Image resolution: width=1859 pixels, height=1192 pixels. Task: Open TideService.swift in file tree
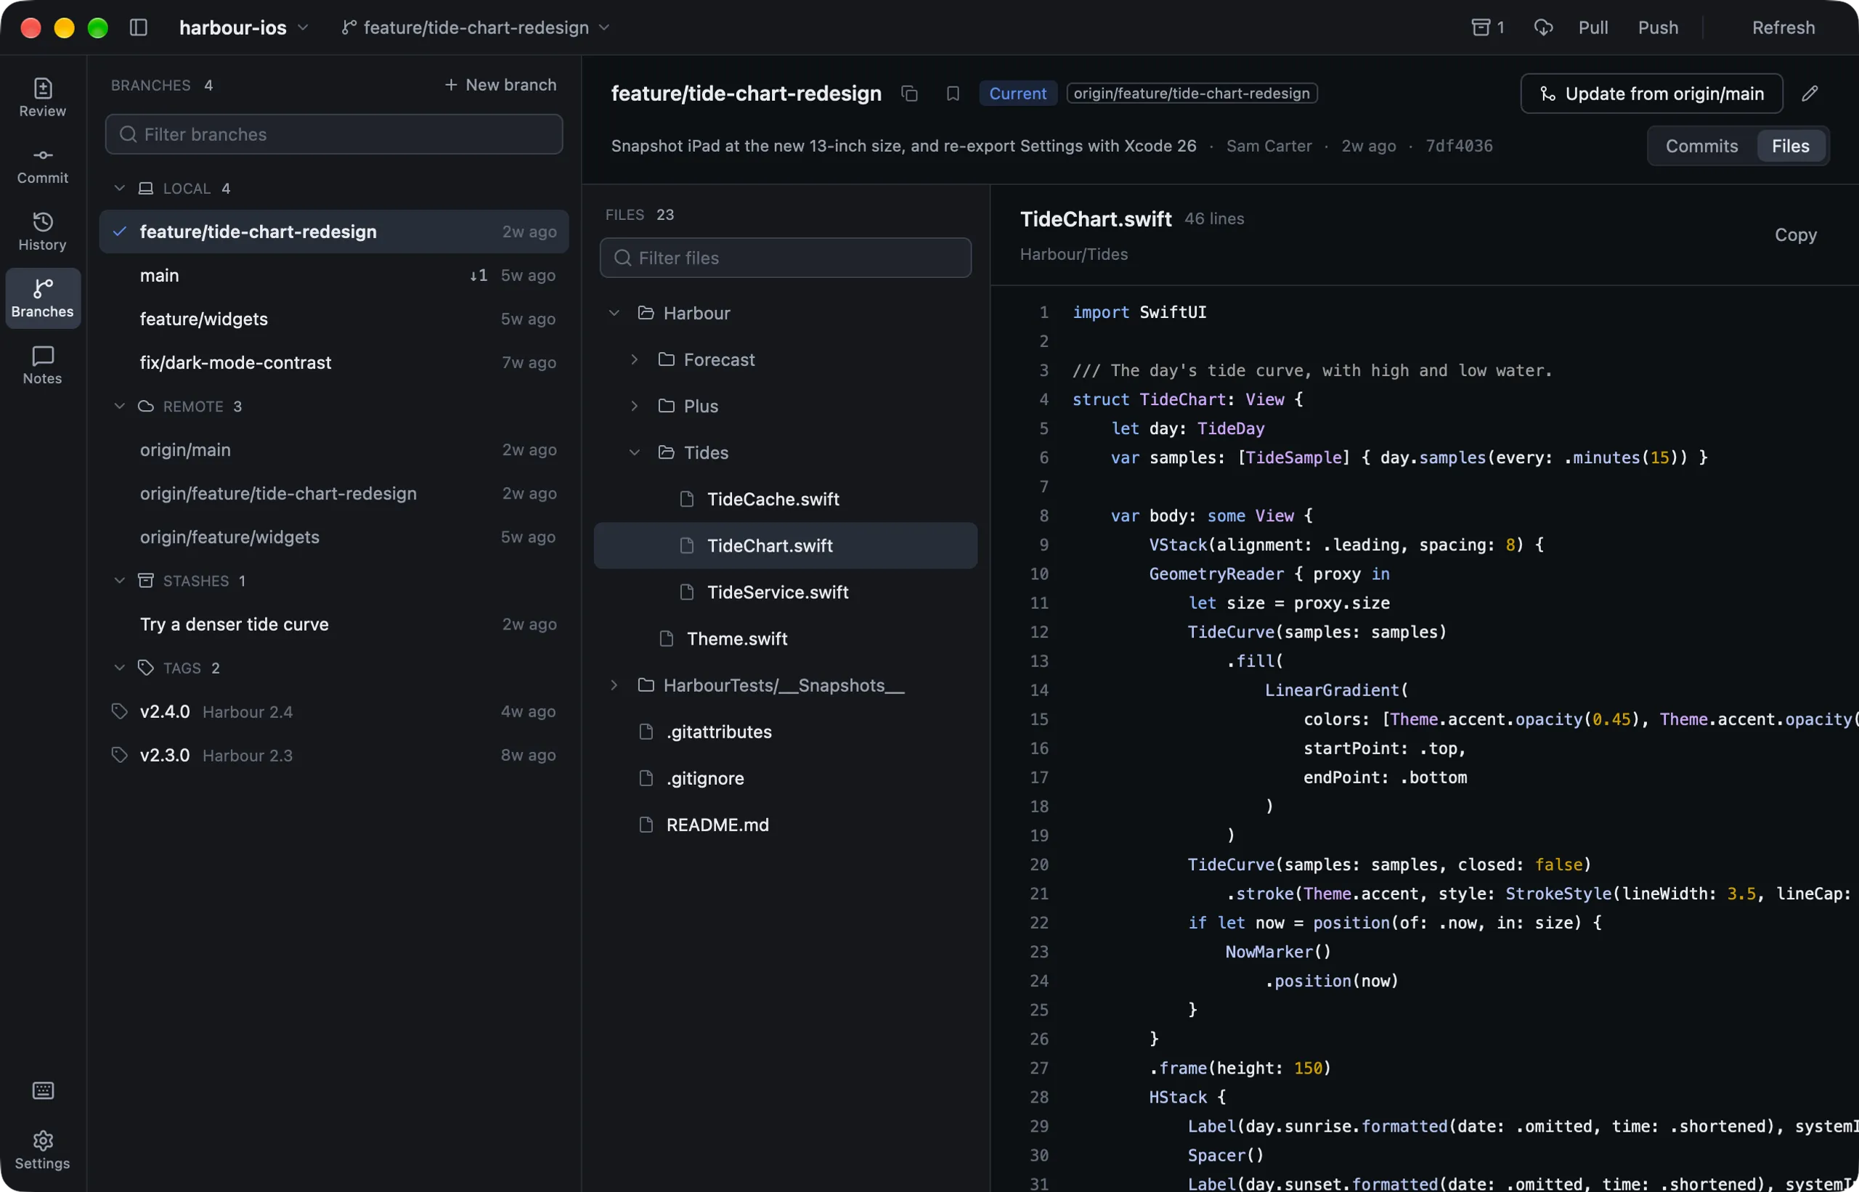tap(785, 592)
